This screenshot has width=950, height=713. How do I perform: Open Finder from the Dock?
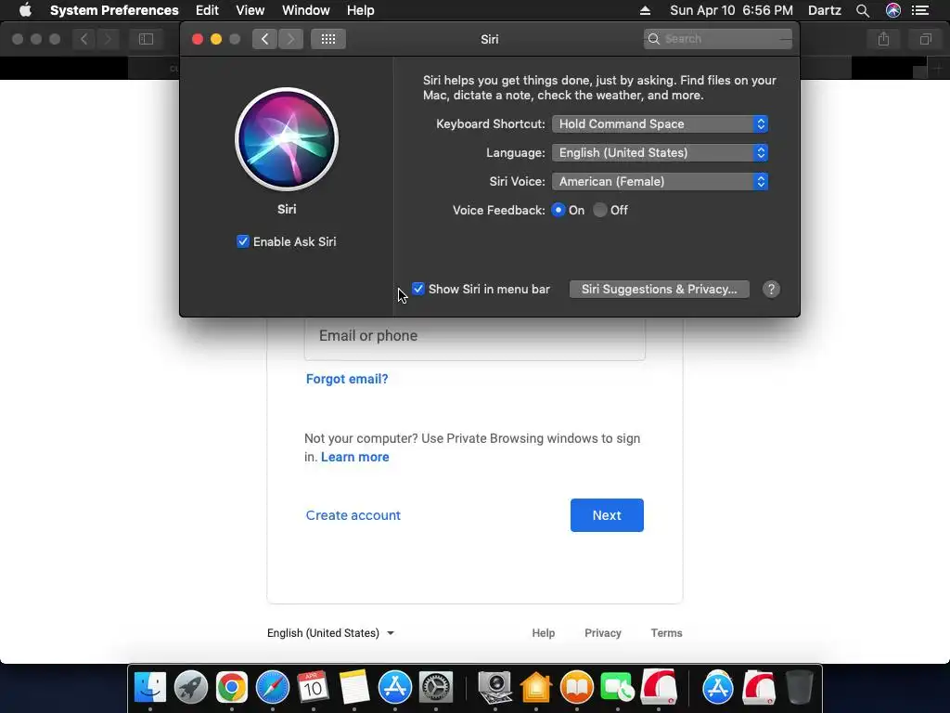tap(149, 687)
